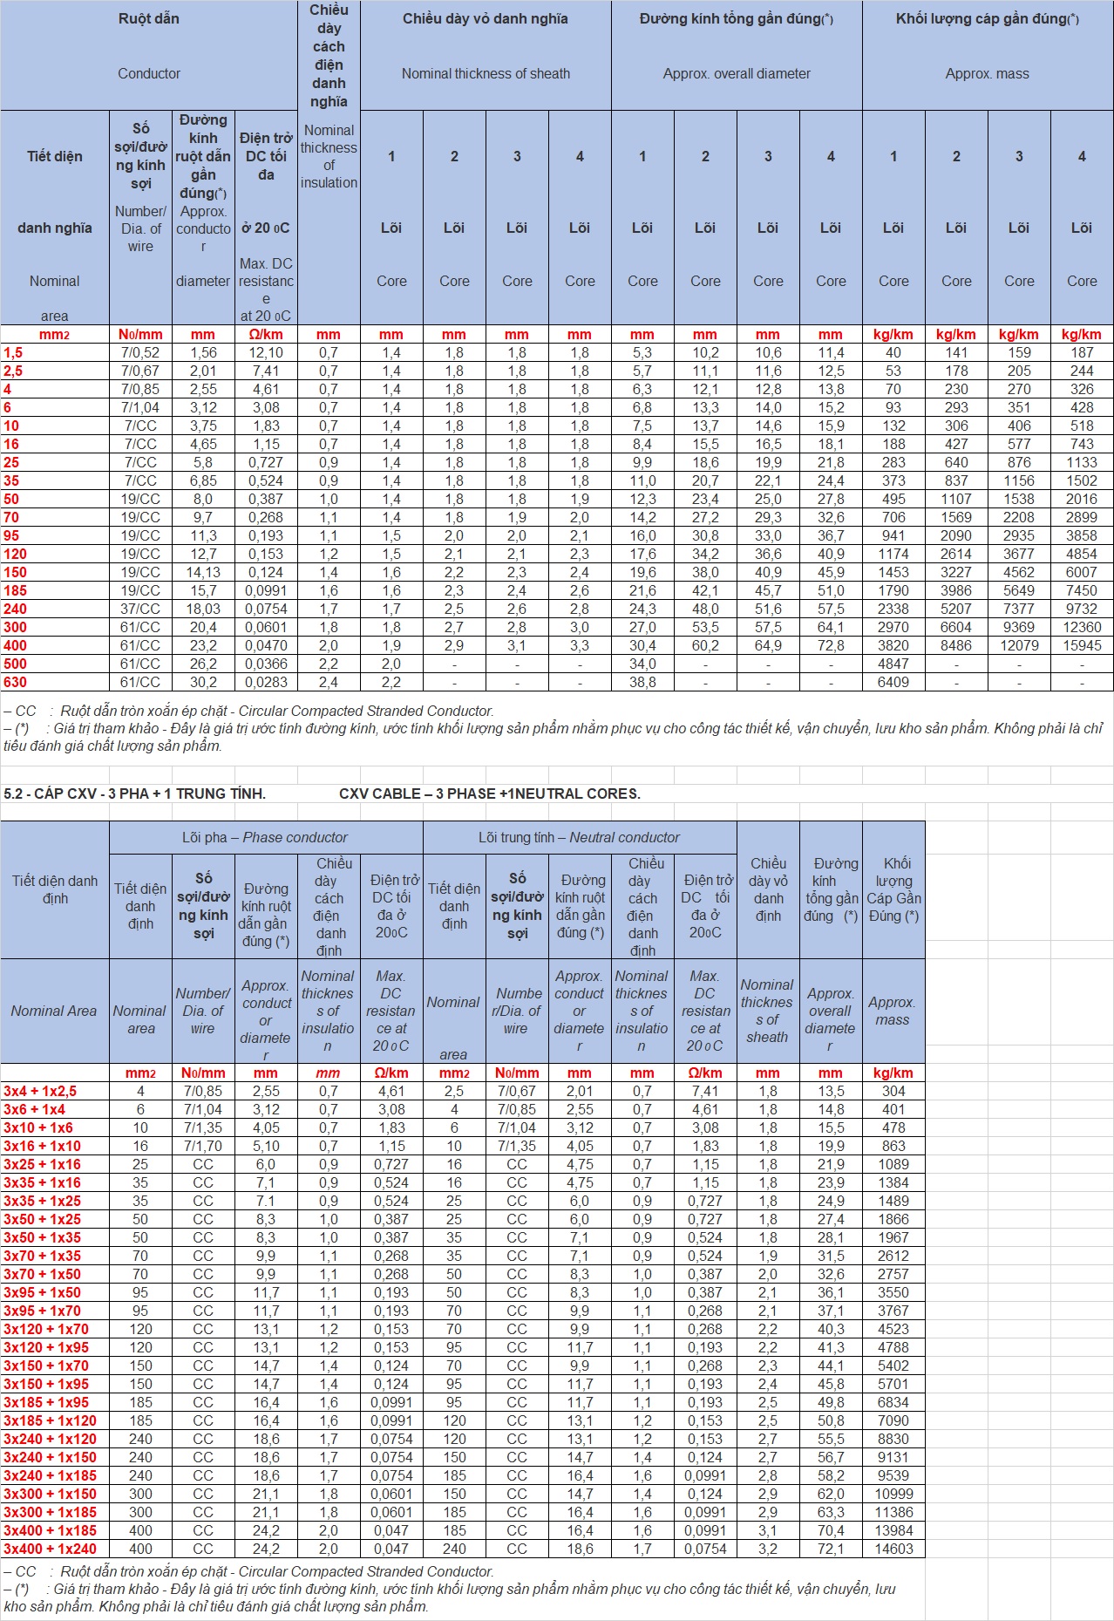
Task: Select the '37/CC' cell in row 240
Action: (140, 609)
